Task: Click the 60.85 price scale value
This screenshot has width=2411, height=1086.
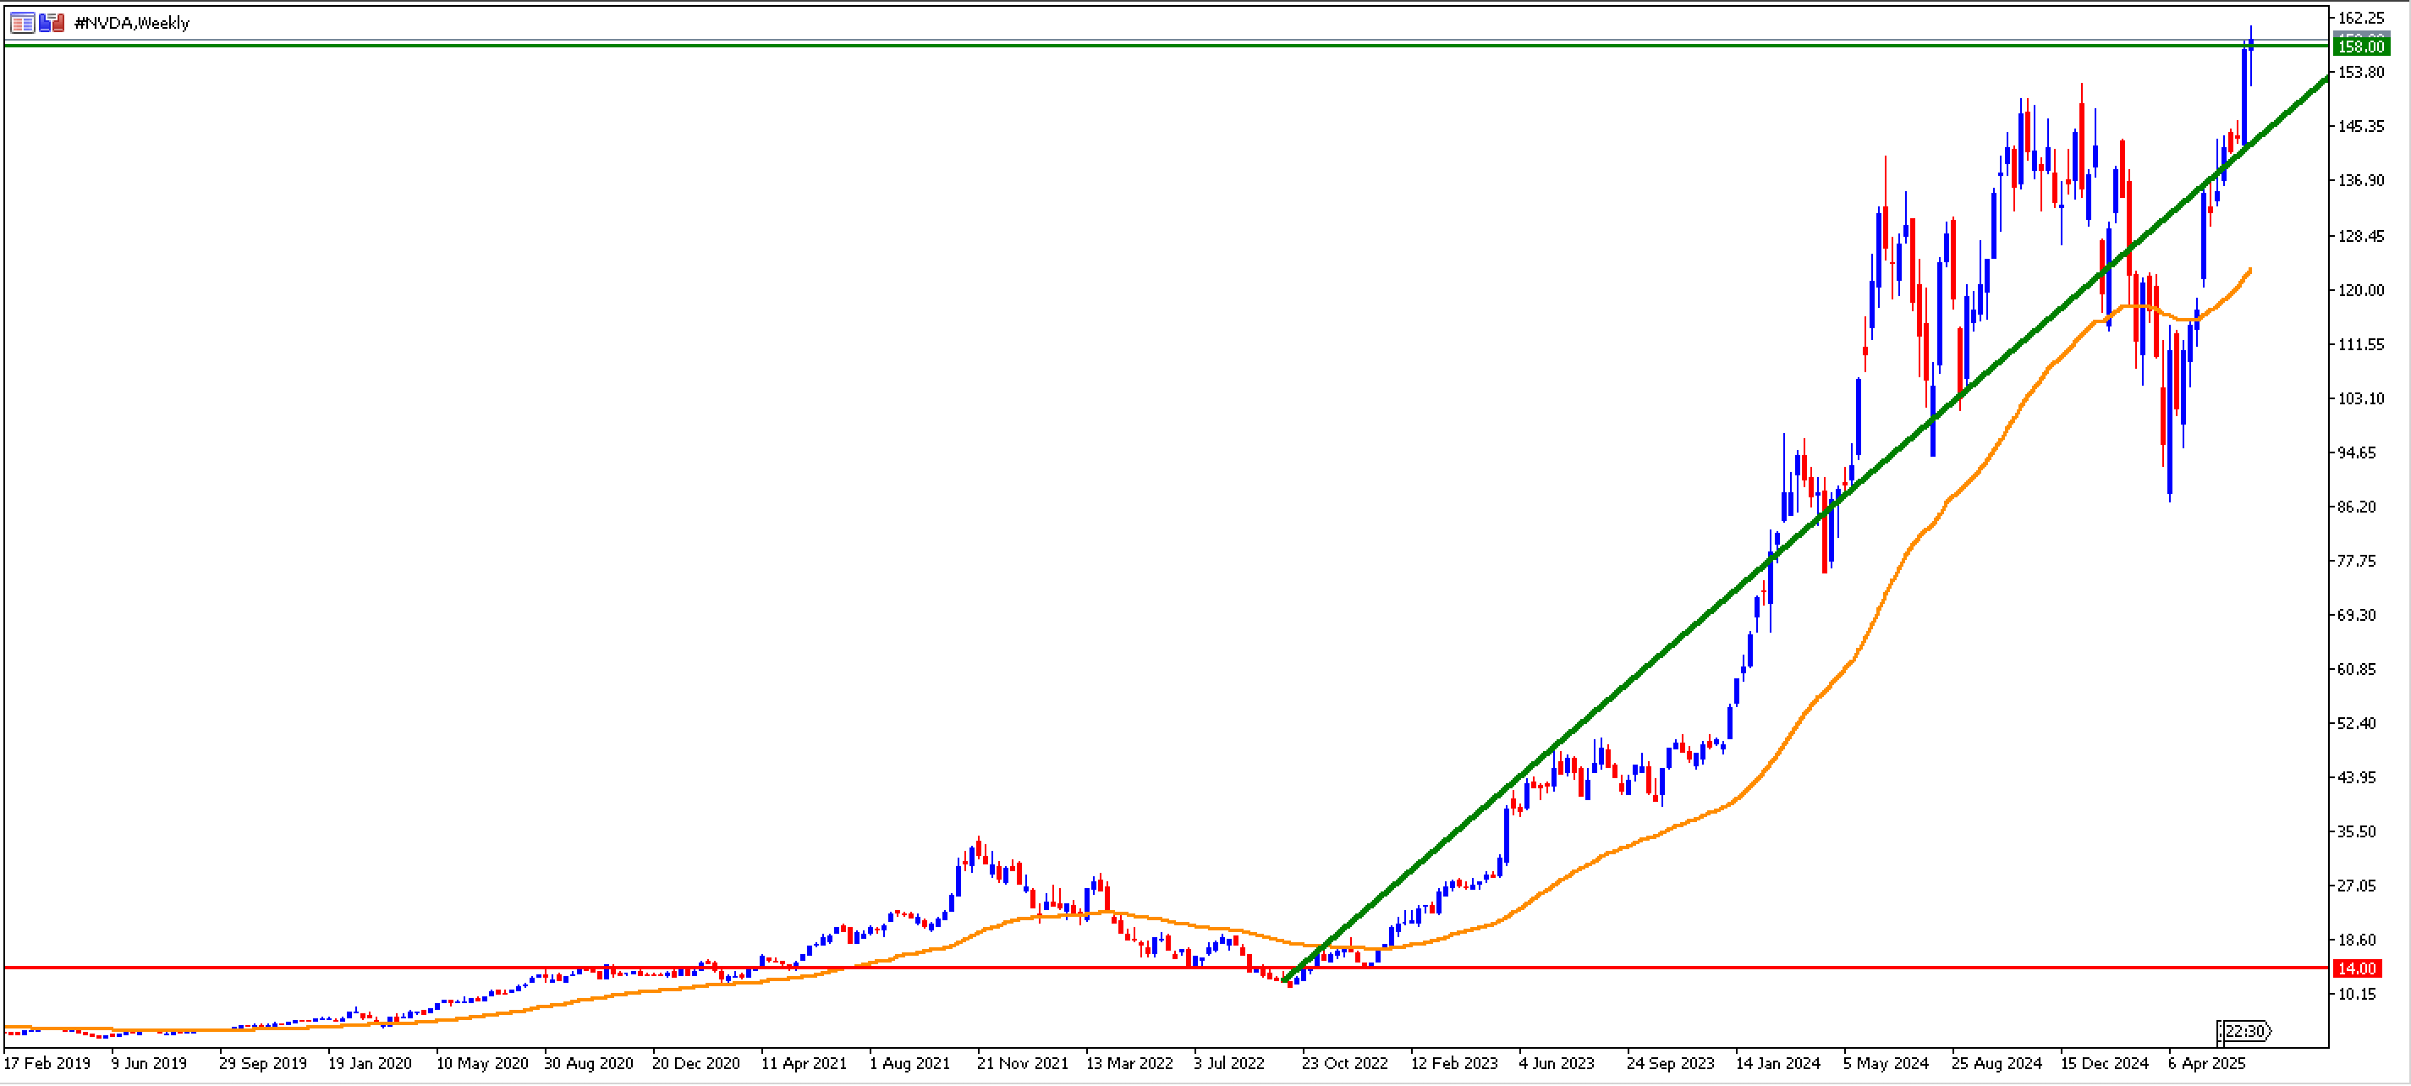Action: point(2357,669)
